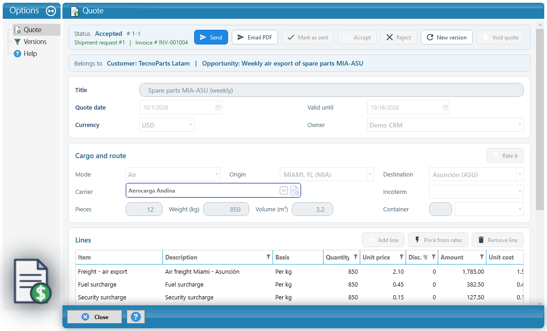The height and width of the screenshot is (331, 547).
Task: Send the quote with the Send button
Action: (x=211, y=37)
